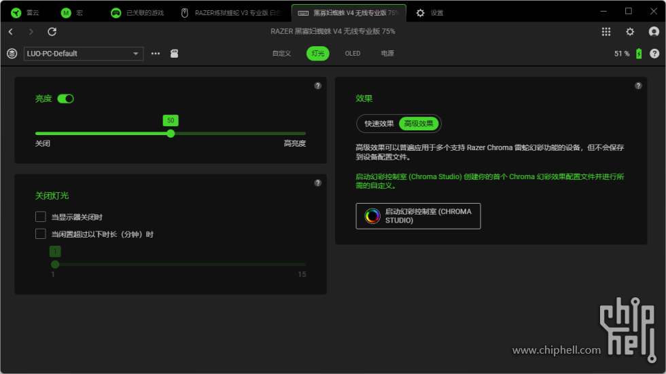Click the 关闭 slider start label
The image size is (666, 374).
[x=42, y=143]
